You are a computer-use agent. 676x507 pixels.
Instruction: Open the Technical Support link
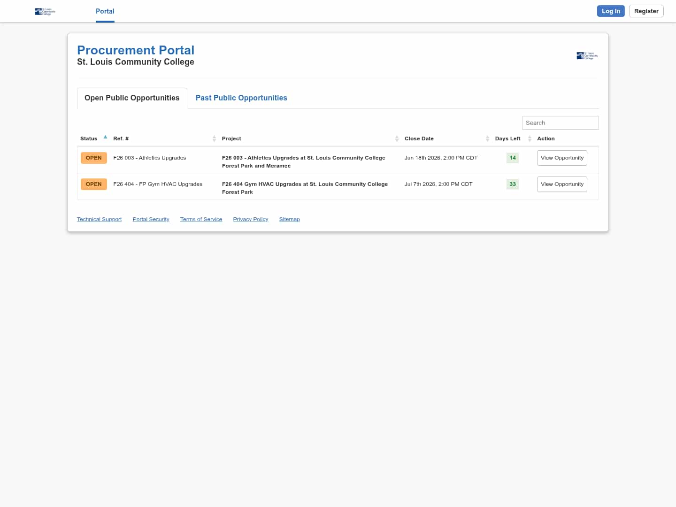pos(99,219)
